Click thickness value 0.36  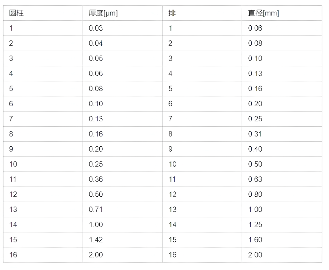coord(96,179)
